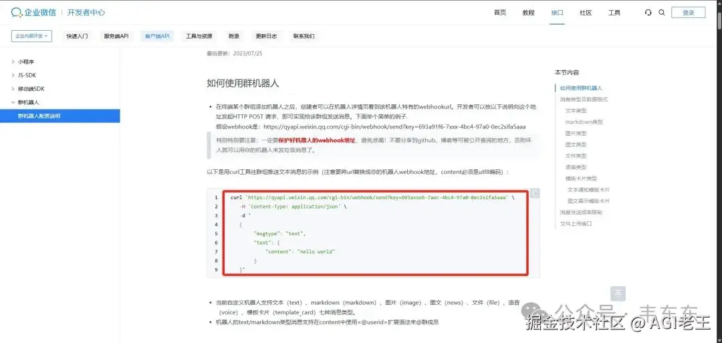Open the 更新日志 tab
The height and width of the screenshot is (343, 722).
click(x=266, y=36)
